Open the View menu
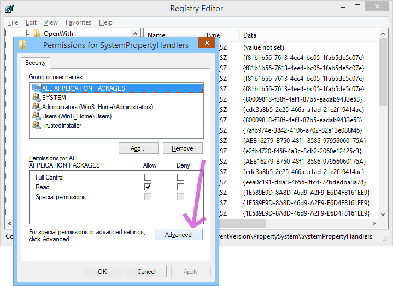This screenshot has width=393, height=286. (51, 22)
